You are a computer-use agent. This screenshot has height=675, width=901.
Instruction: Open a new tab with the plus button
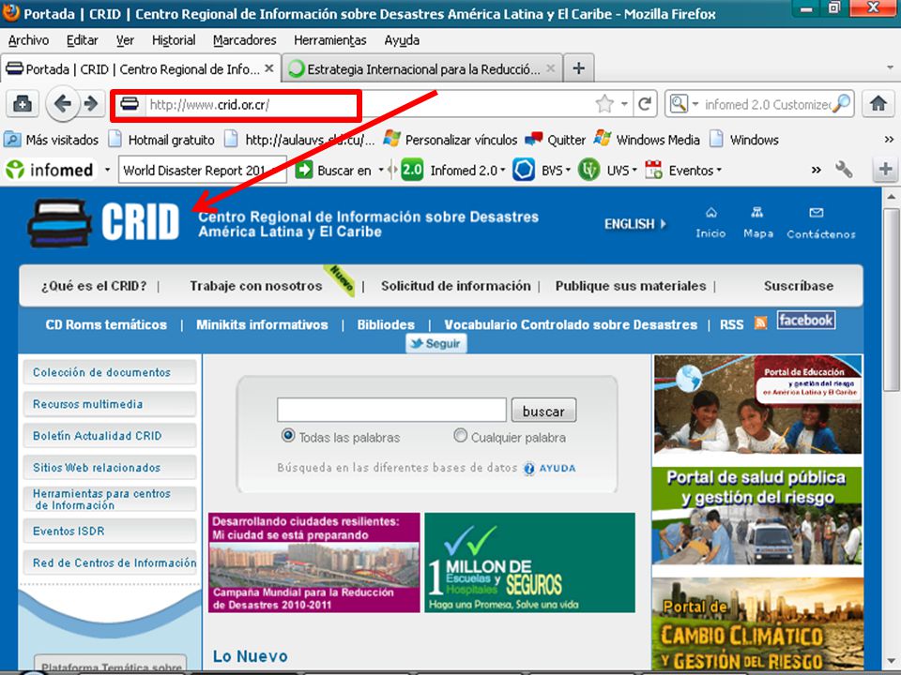[x=579, y=68]
